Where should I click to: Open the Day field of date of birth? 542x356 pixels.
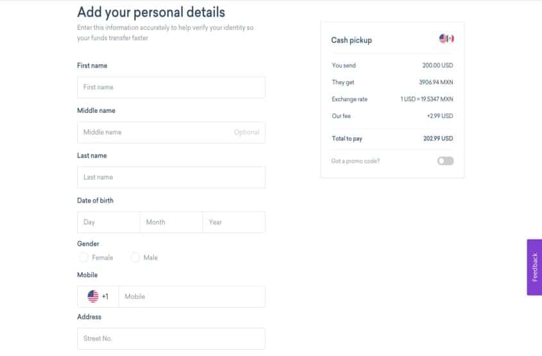point(108,222)
